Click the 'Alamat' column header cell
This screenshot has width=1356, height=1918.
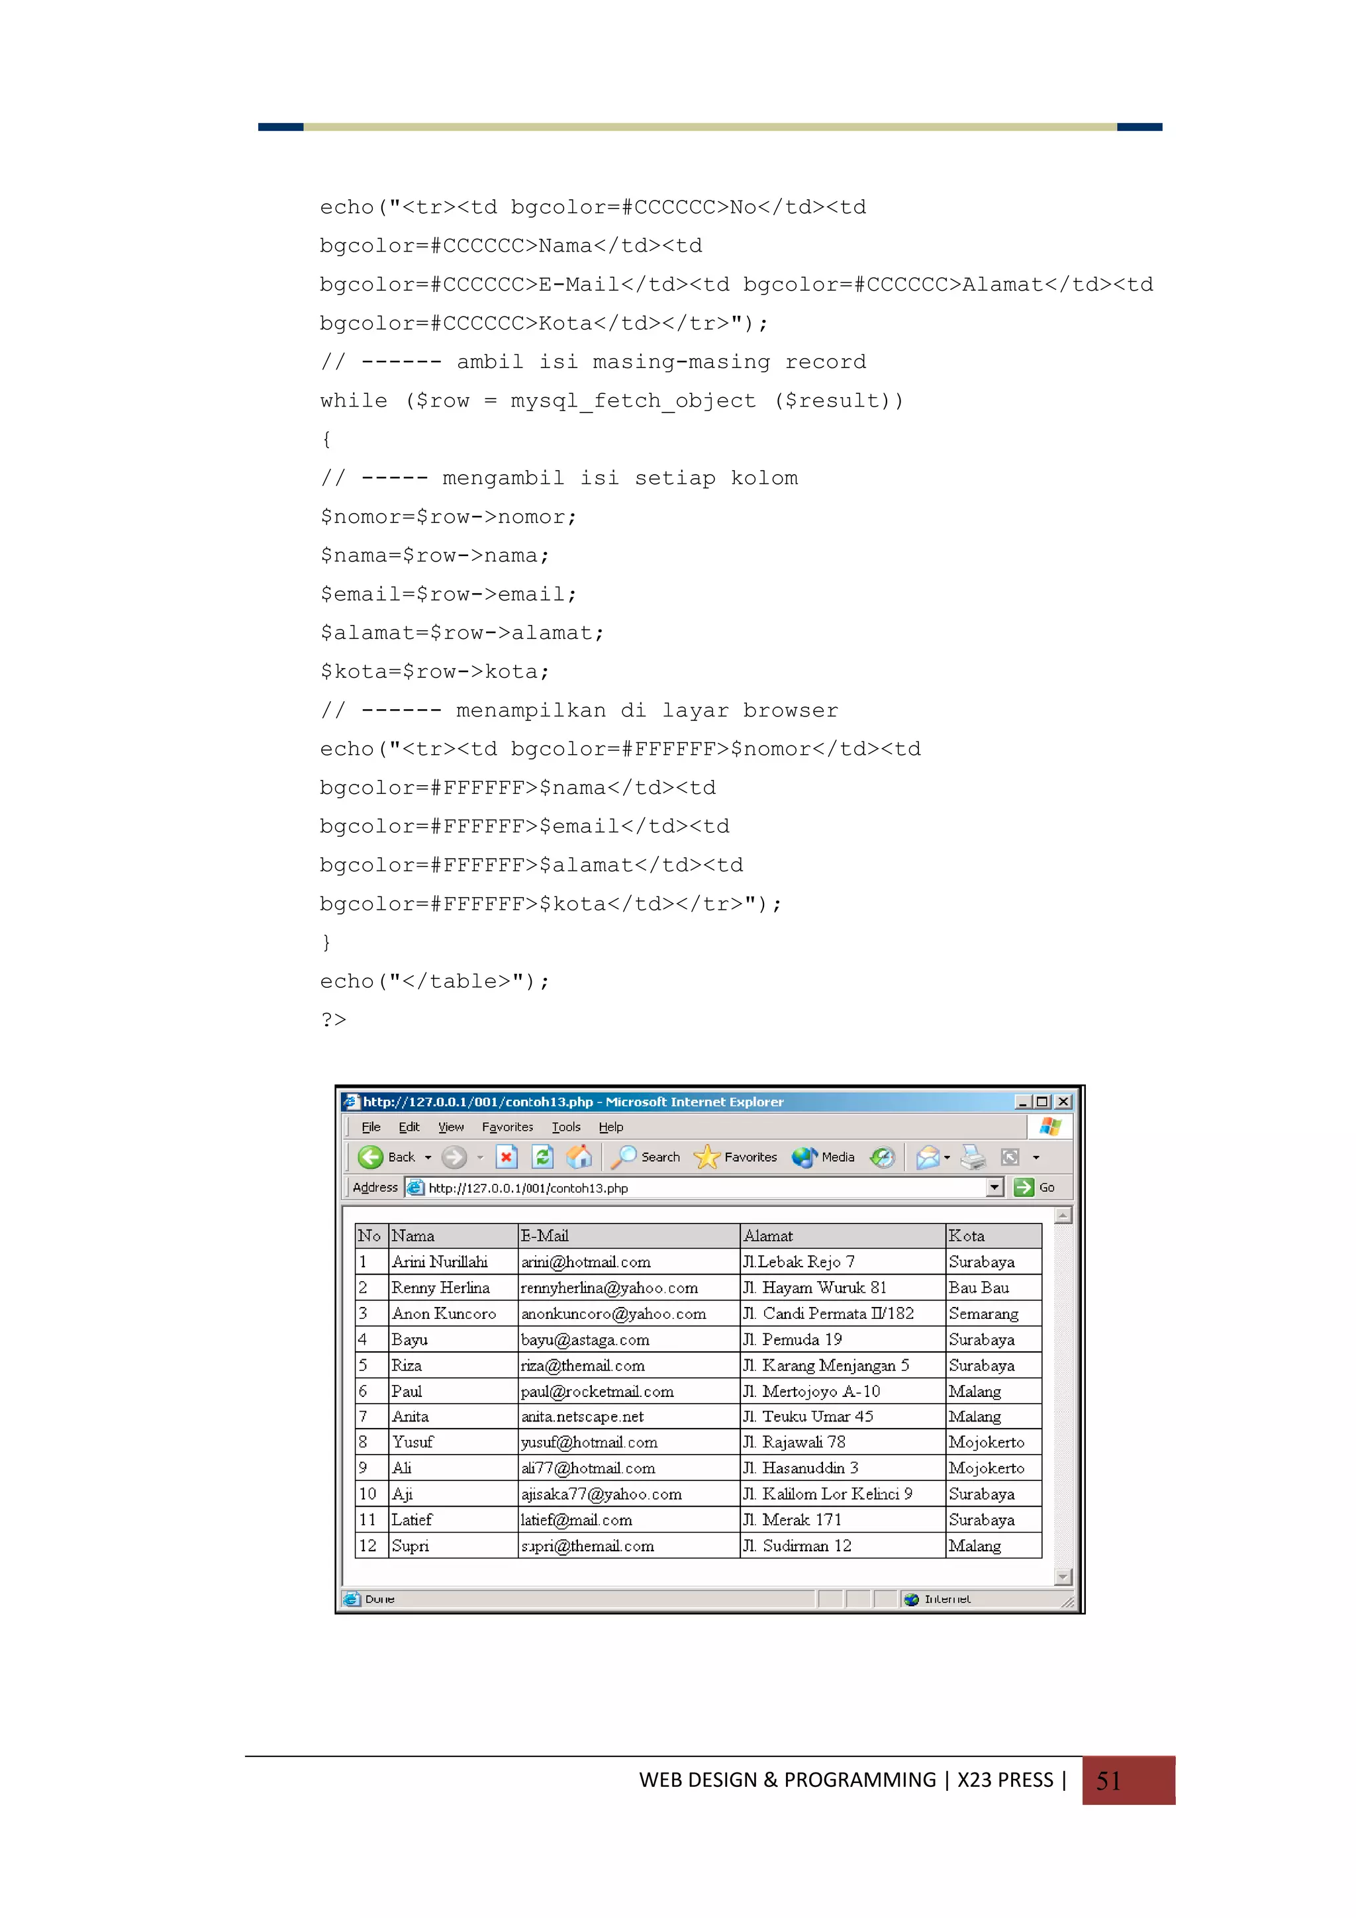(x=842, y=1235)
